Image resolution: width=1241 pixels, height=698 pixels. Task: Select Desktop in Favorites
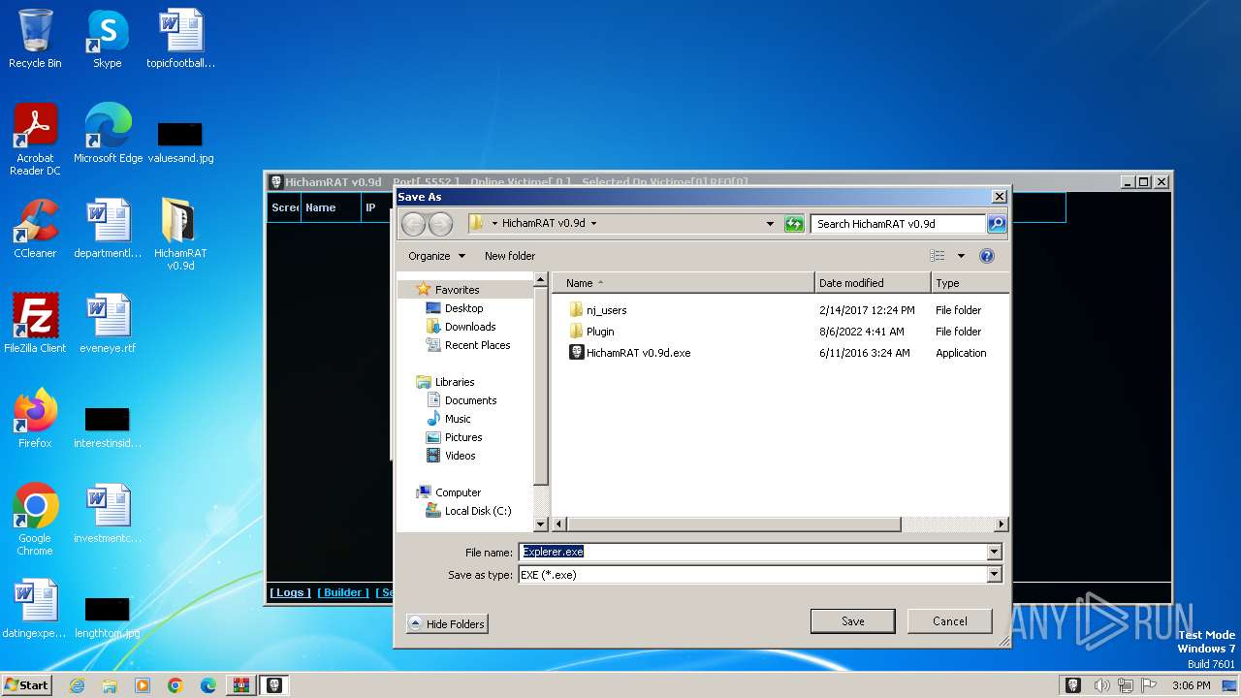point(463,308)
